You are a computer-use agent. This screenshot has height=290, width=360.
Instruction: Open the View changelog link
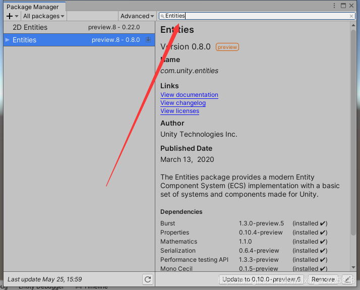[183, 103]
